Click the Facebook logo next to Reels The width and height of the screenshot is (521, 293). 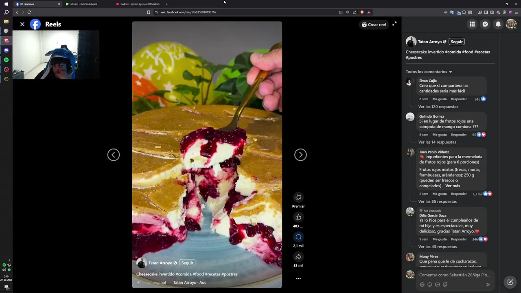click(x=35, y=24)
